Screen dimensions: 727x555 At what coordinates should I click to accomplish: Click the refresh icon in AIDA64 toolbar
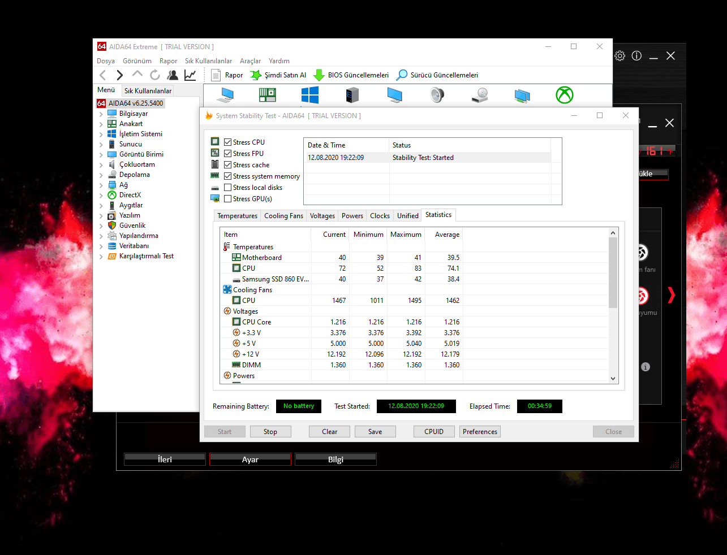click(x=155, y=75)
